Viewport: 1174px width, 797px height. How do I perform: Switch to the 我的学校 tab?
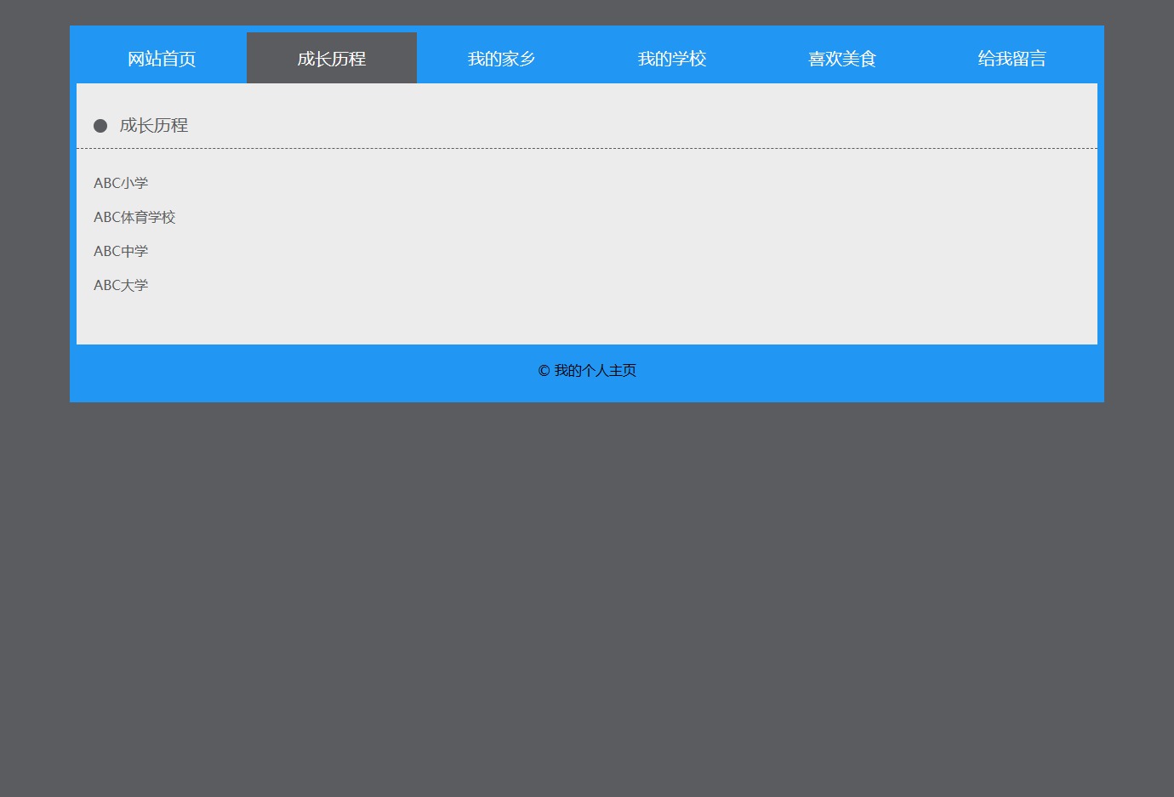pos(672,59)
